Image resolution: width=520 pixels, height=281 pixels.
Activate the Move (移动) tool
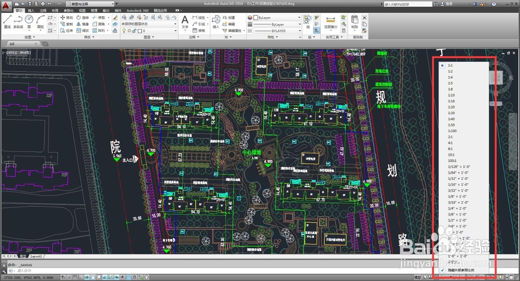tap(67, 18)
